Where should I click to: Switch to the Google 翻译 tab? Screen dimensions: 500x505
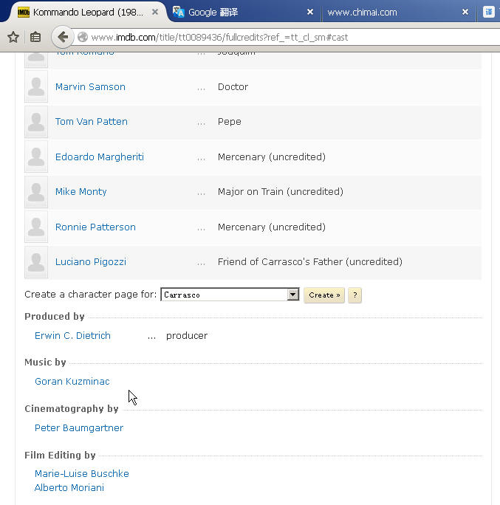point(244,13)
